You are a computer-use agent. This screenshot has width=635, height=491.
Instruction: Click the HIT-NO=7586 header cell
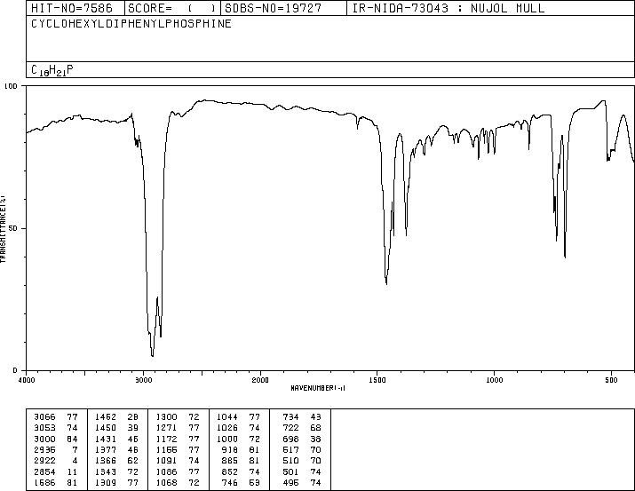pyautogui.click(x=72, y=9)
